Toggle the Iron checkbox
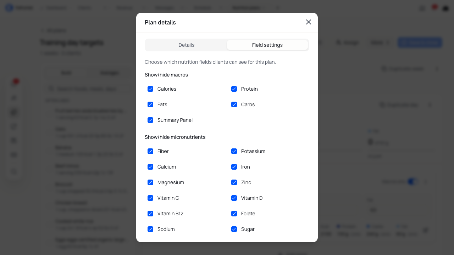This screenshot has height=255, width=454. coord(234,167)
